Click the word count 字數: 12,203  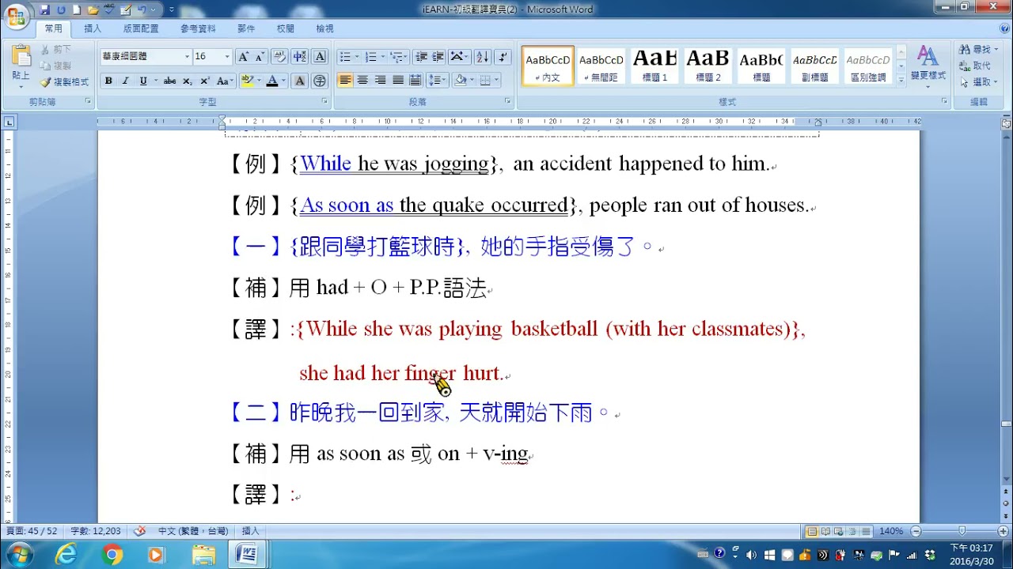96,531
